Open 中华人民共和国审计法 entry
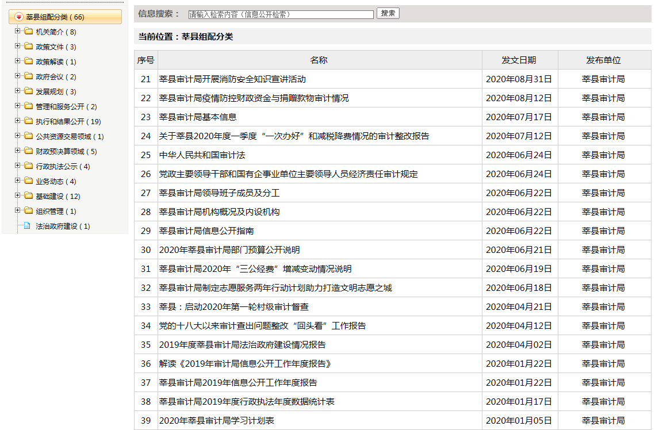 click(x=202, y=155)
